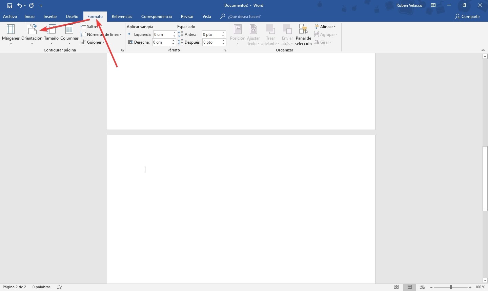Open the Orientación dropdown
This screenshot has height=291, width=488.
[32, 35]
